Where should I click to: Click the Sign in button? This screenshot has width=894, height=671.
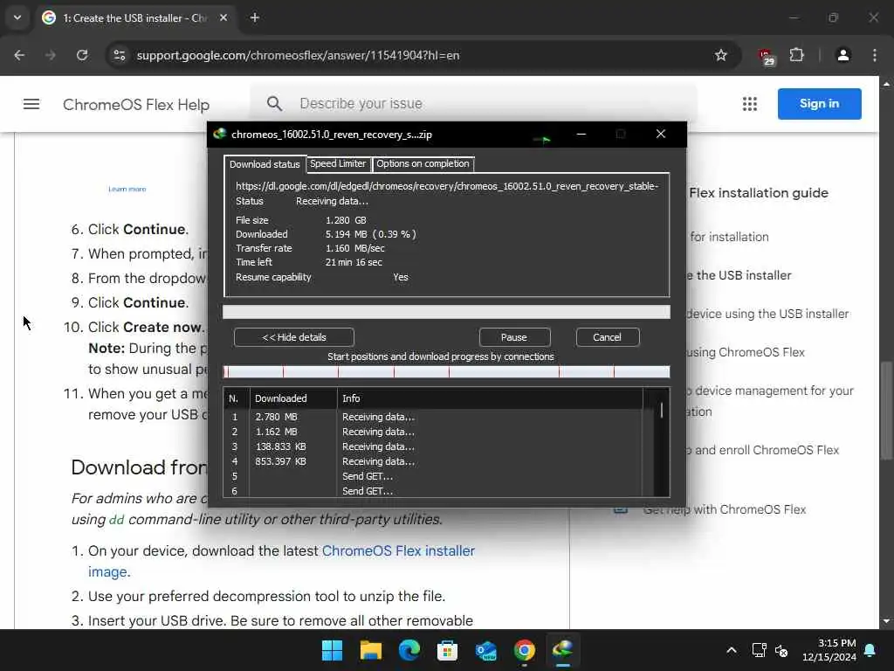coord(819,104)
